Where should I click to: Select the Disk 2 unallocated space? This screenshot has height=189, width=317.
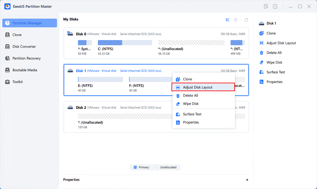[162, 116]
